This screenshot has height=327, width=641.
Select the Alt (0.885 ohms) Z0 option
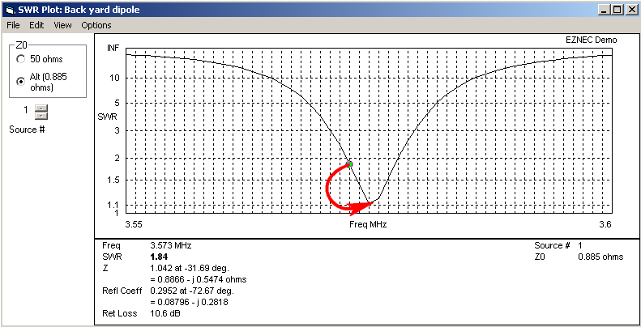(20, 81)
